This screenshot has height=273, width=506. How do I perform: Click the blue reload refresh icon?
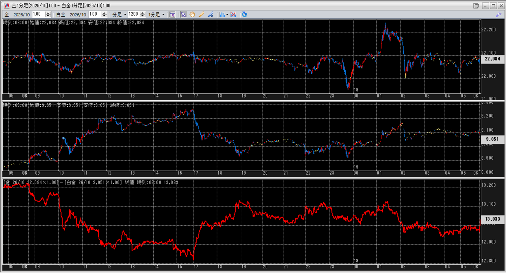tap(244, 14)
